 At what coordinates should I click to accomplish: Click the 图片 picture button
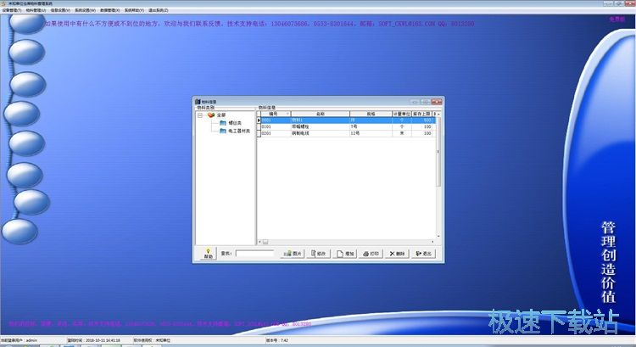[x=293, y=254]
